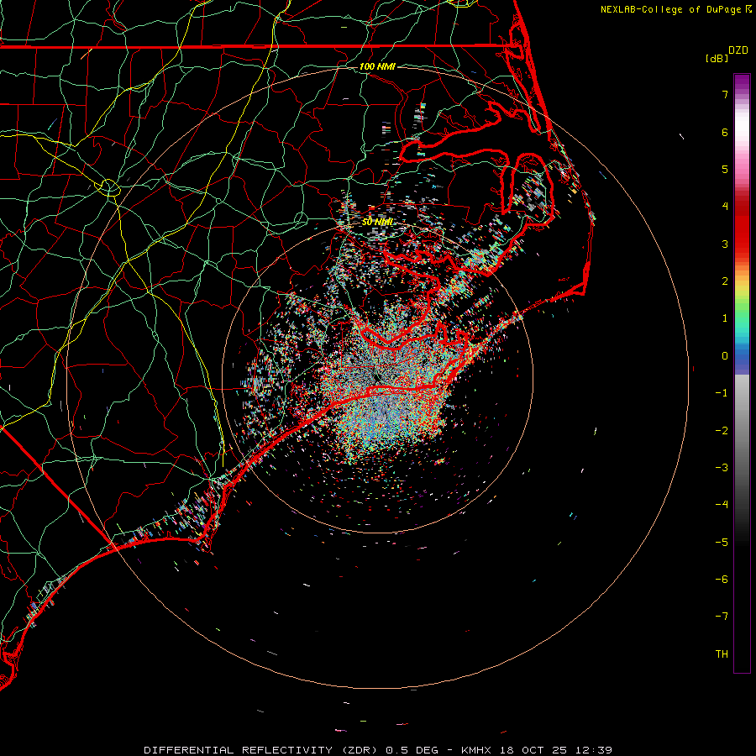Click the ZDR color scale bar
This screenshot has width=756, height=756.
click(x=742, y=373)
